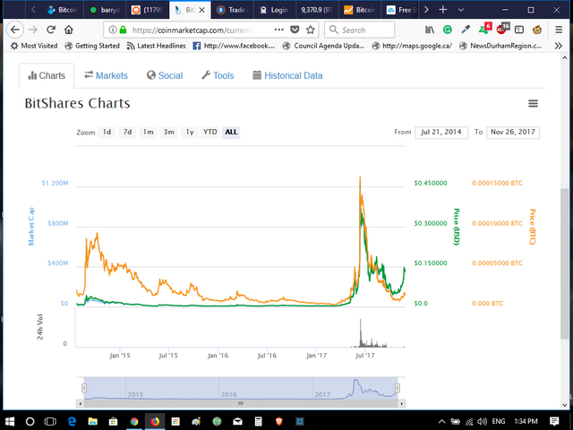This screenshot has width=573, height=430.
Task: Set chart zoom to 1d
Action: point(107,132)
